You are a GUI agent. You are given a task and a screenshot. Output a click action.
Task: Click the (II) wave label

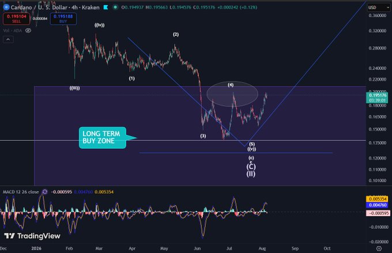[x=251, y=174]
